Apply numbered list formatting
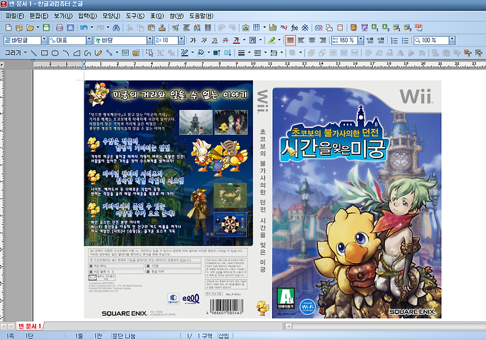Viewport: 486px width, 340px height. 394,40
